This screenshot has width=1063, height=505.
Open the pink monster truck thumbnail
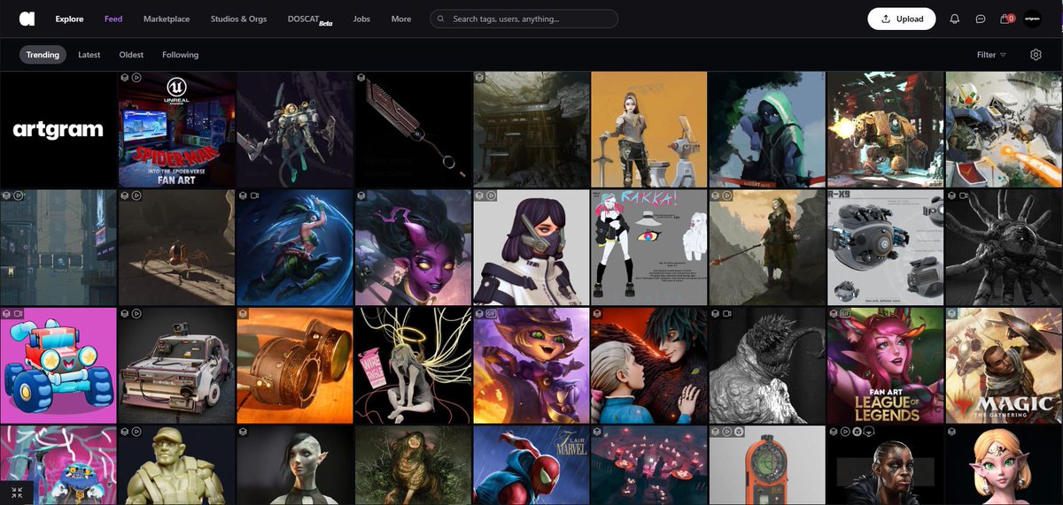point(58,365)
